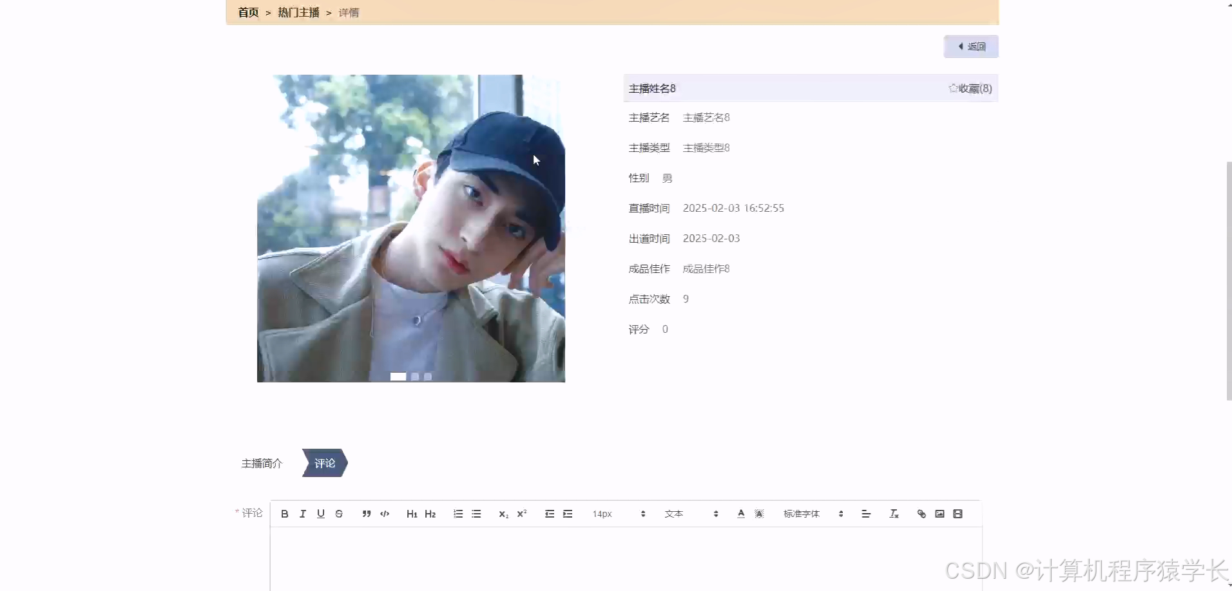
Task: Insert an image into the comment
Action: pyautogui.click(x=939, y=514)
